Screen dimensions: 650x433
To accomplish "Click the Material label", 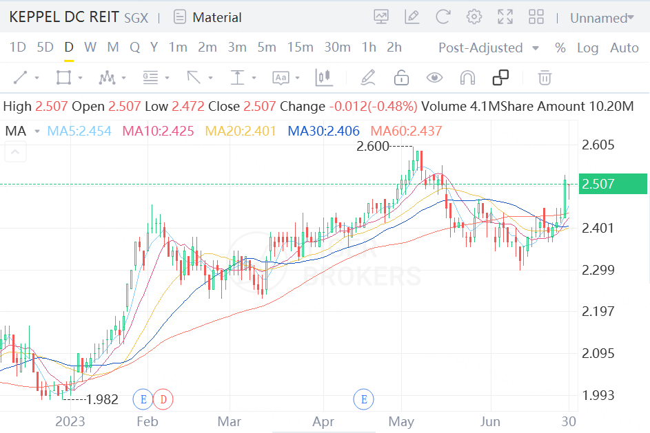I will 217,17.
